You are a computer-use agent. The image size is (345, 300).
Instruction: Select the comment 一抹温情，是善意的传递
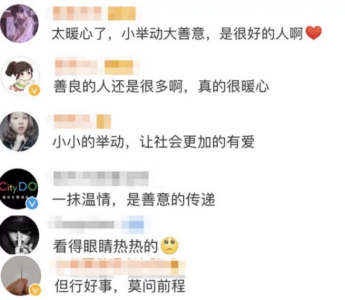[133, 199]
